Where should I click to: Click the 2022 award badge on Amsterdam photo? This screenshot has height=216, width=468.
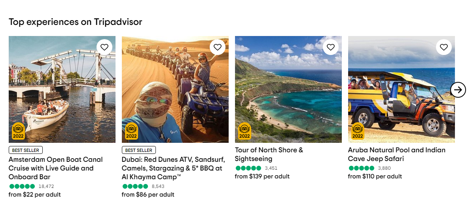click(19, 131)
